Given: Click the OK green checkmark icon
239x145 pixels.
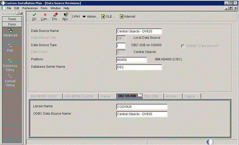Looking at the screenshot, I should [x=34, y=14].
